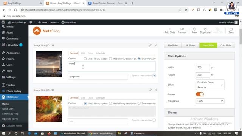The width and height of the screenshot is (242, 136).
Task: Open the slideshow Preview
Action: [x=182, y=31]
